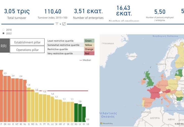Image resolution: width=184 pixels, height=127 pixels.
Task: Click the Turnover index 110,40 card
Action: click(x=53, y=14)
